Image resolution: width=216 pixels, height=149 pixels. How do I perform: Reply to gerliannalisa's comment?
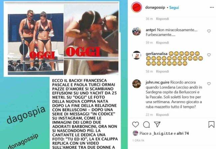pos(162,71)
